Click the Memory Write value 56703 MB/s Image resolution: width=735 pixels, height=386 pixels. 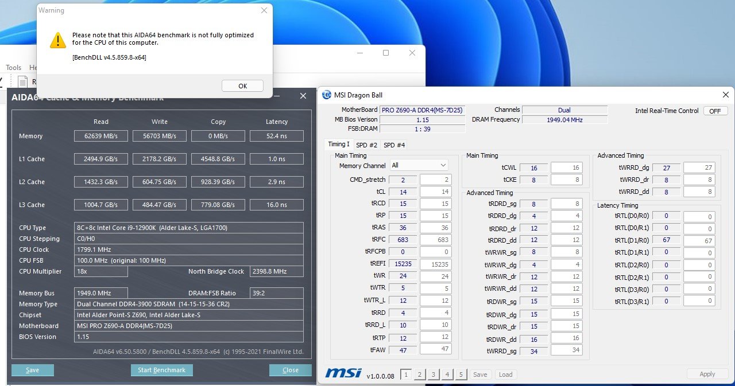tap(160, 136)
